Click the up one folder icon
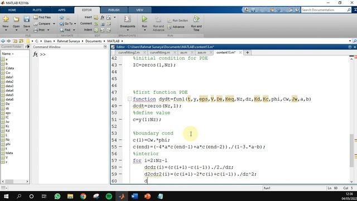Viewport: 357px width, 201px height. pos(15,41)
